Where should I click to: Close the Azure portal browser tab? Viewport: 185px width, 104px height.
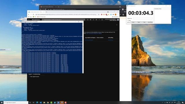pos(44,12)
